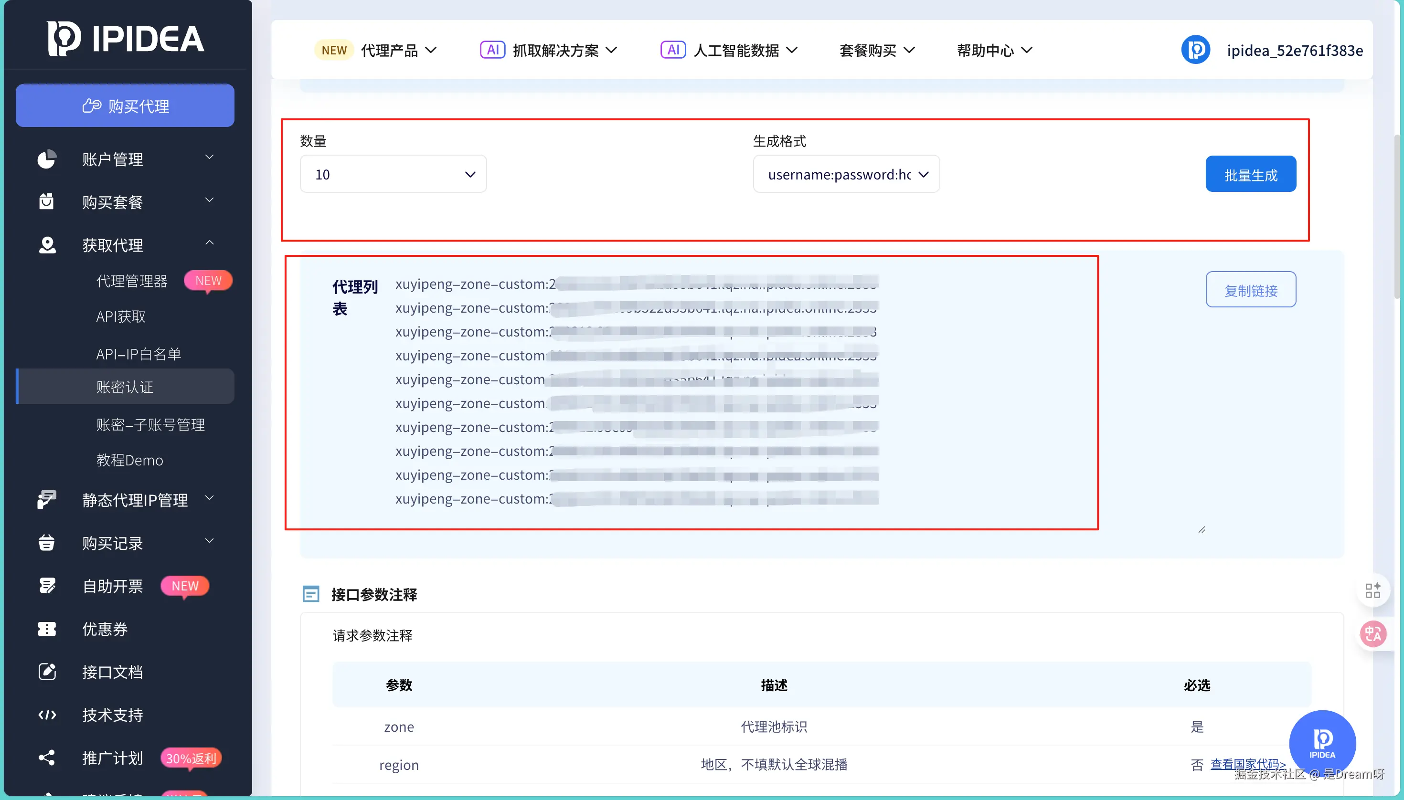Click the 优惠券 ticket icon
Screen dimensions: 1404x800
[x=47, y=629]
